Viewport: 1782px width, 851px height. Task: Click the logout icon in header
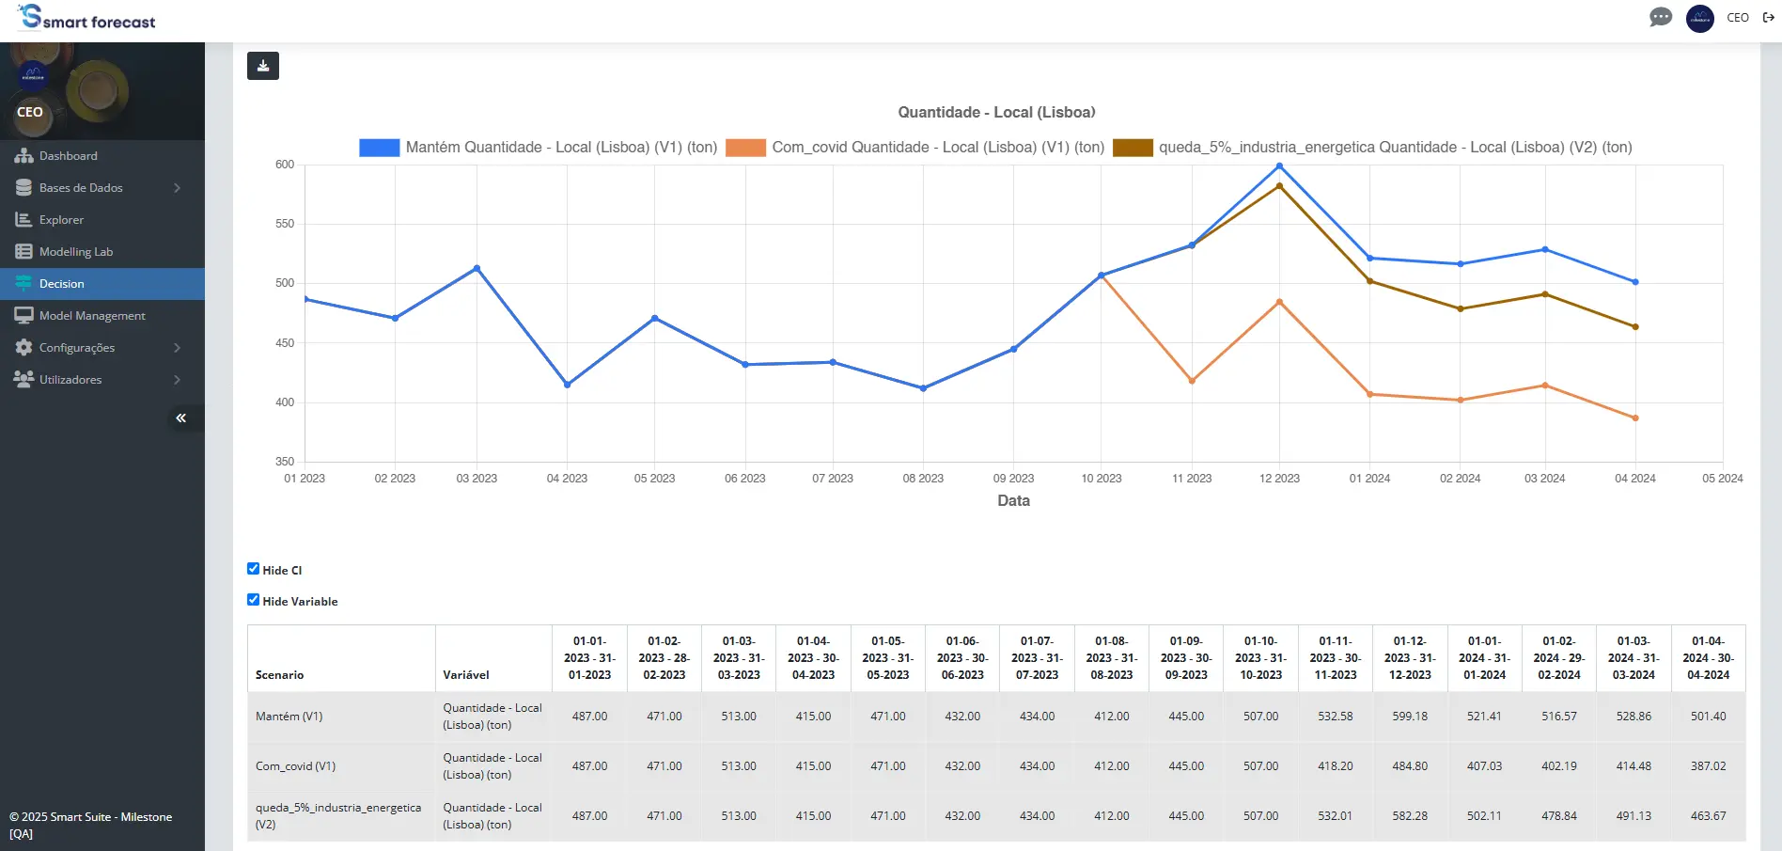tap(1768, 18)
